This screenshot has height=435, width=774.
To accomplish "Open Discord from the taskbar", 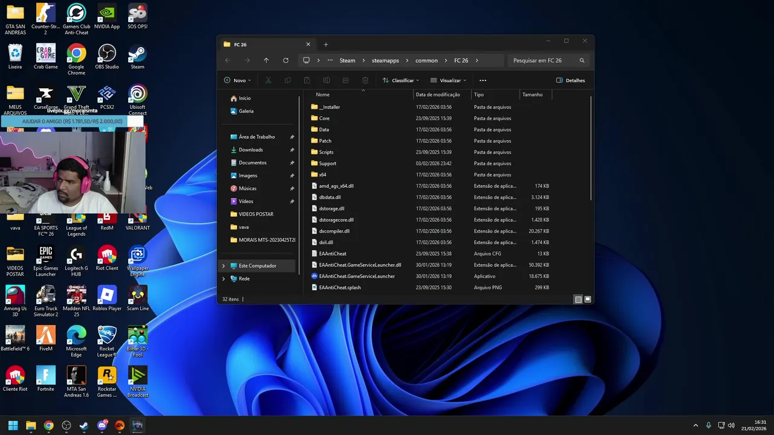I will tap(102, 425).
